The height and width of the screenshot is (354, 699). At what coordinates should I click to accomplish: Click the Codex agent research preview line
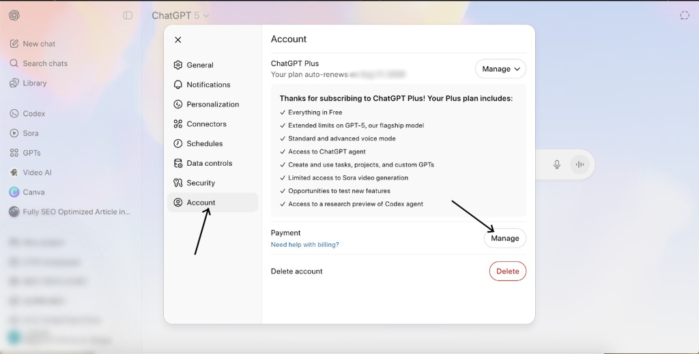[x=356, y=204]
